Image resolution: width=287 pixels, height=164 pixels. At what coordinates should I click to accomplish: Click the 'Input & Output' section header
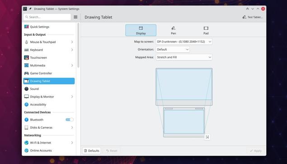click(35, 34)
